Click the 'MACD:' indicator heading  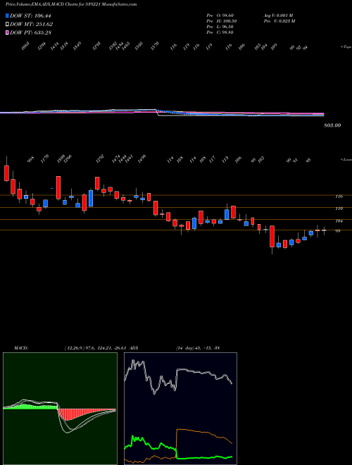20,347
